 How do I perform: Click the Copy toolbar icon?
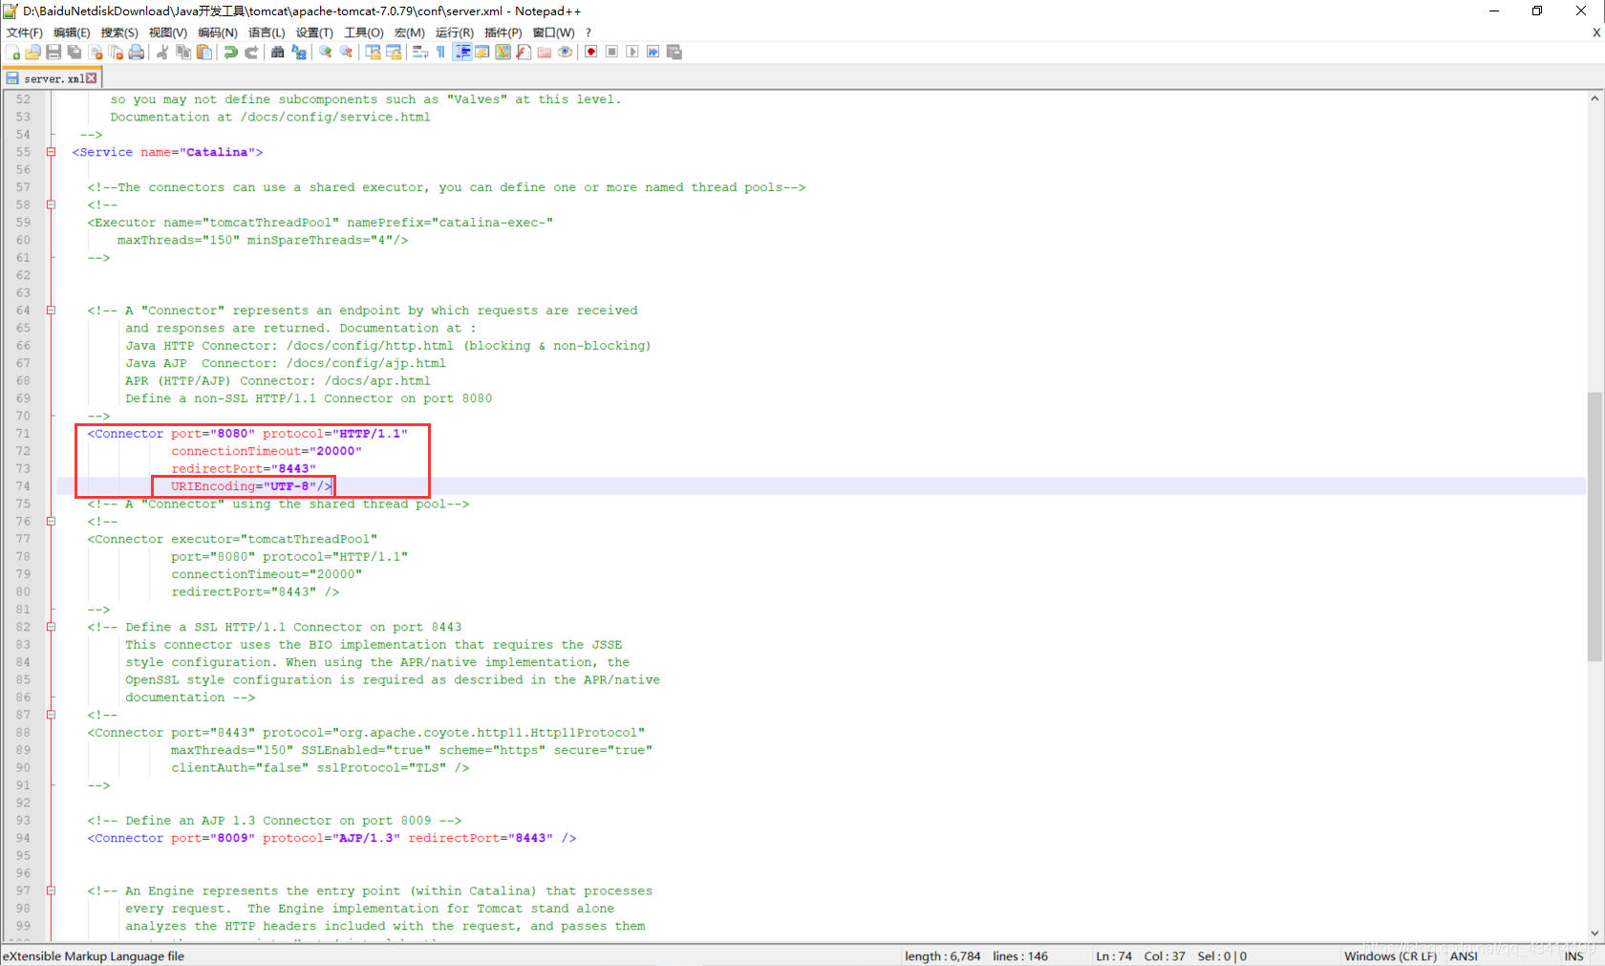point(183,52)
